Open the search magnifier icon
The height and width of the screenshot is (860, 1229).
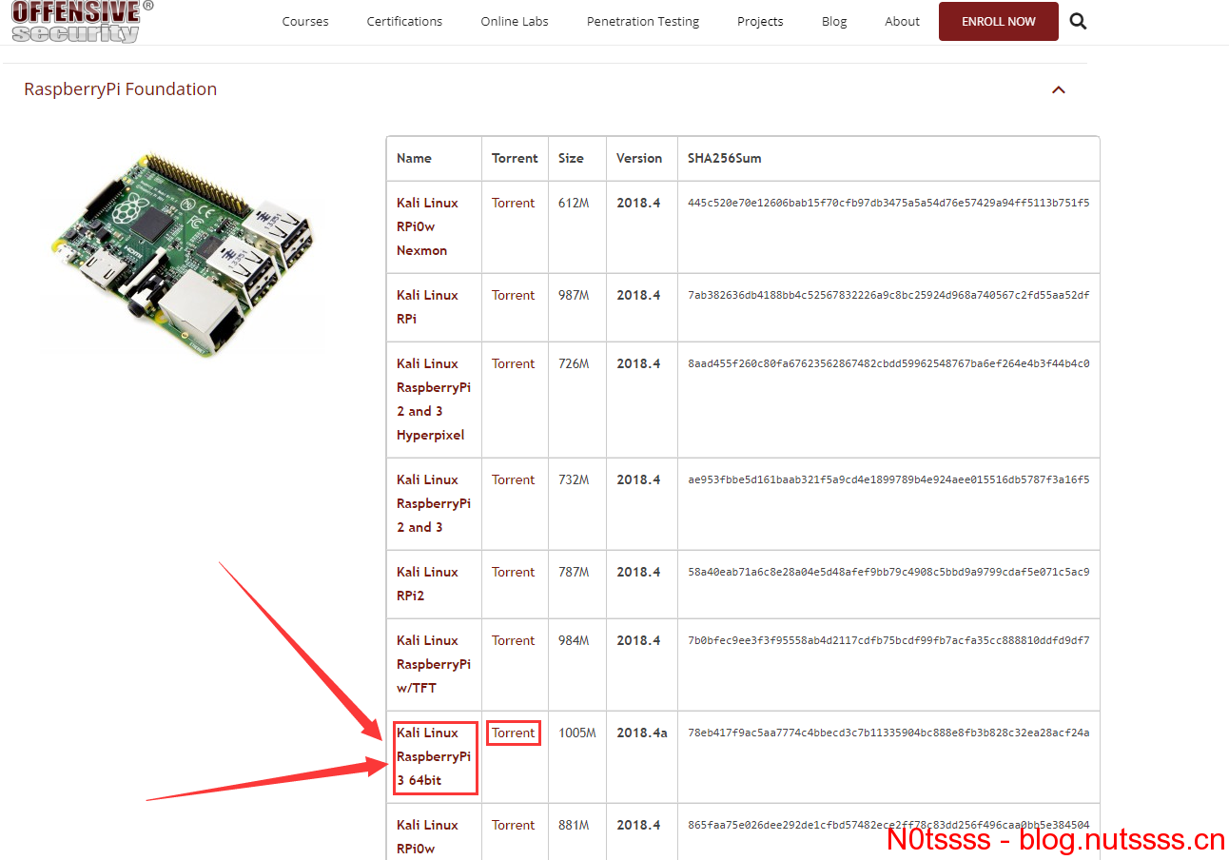[x=1078, y=21]
